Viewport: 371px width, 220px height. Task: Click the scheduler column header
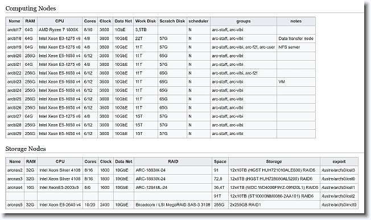click(x=199, y=21)
